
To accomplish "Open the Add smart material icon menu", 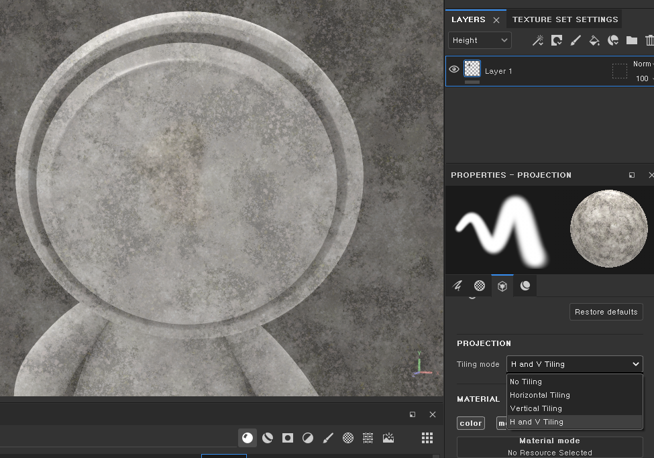I will [613, 40].
